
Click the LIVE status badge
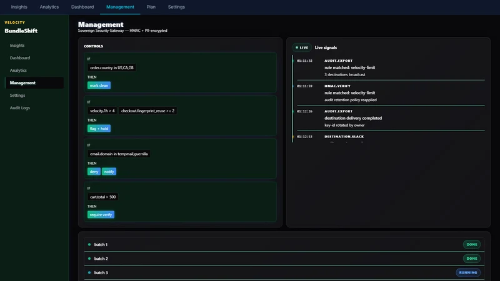pyautogui.click(x=302, y=47)
